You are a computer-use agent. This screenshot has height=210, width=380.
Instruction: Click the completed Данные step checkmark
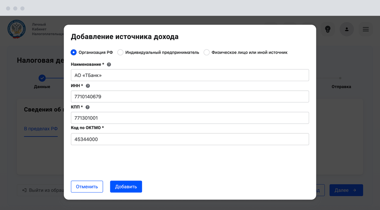[x=42, y=78]
